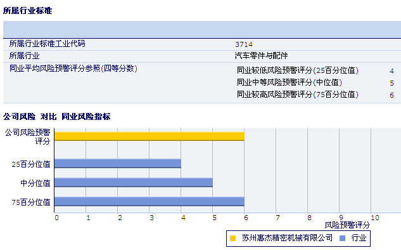Click the 10 tick on x-axis
Viewport: 401px width, 250px height.
click(374, 218)
